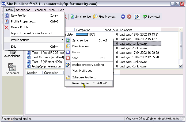Click Profile Properties icon in menu
Viewport: 186px width, 122px height.
7,21
